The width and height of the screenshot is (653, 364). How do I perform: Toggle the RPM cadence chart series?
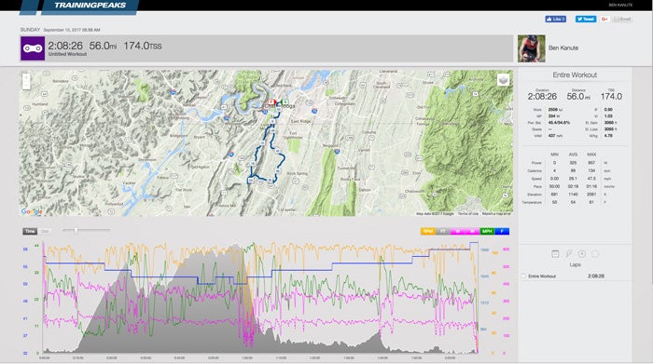coord(428,231)
